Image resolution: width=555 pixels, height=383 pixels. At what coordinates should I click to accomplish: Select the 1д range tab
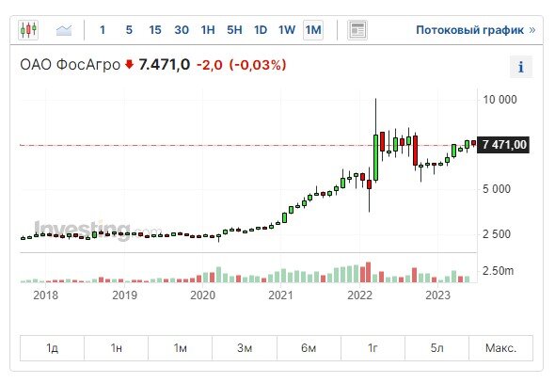click(52, 348)
